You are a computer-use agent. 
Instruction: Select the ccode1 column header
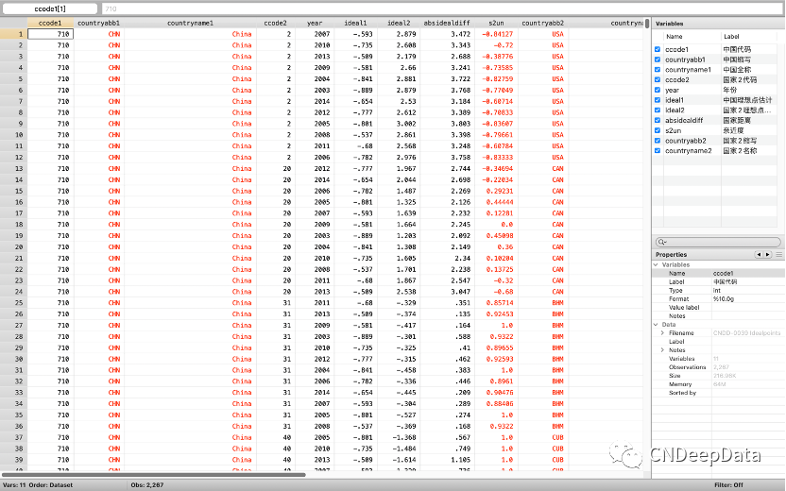pos(50,23)
